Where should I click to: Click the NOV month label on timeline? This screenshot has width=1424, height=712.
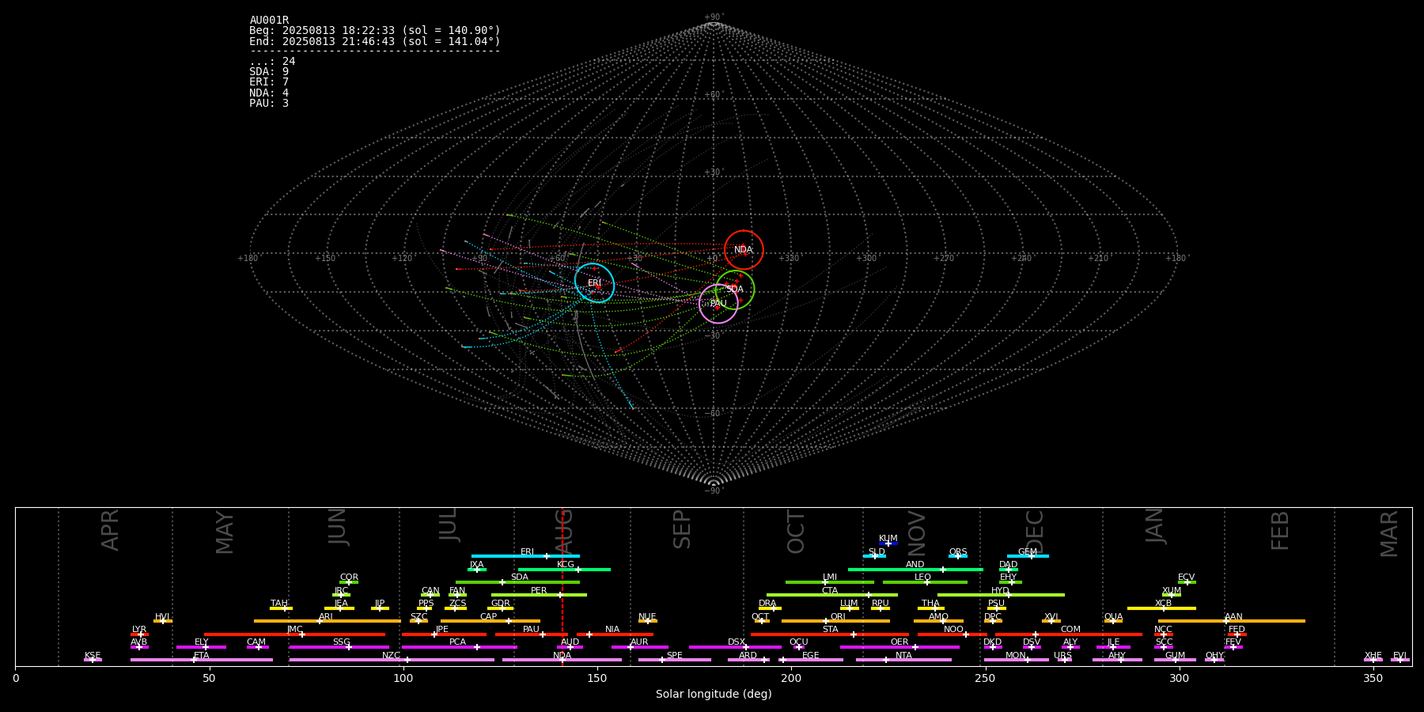point(916,533)
